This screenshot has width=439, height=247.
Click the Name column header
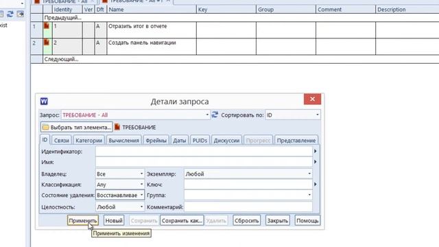click(152, 9)
